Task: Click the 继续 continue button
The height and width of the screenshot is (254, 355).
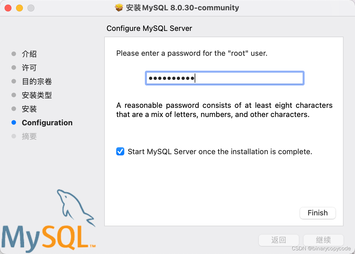Action: point(323,240)
